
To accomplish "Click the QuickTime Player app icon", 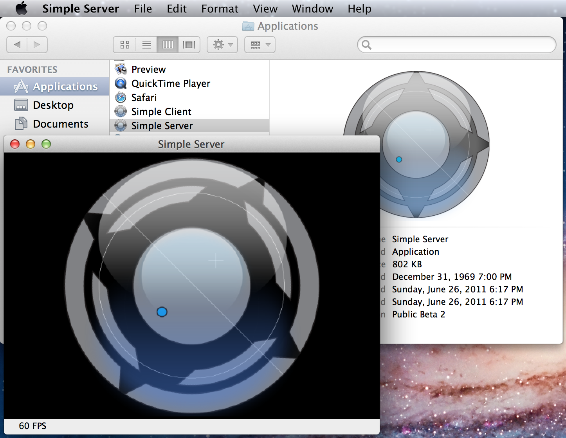I will coord(121,83).
